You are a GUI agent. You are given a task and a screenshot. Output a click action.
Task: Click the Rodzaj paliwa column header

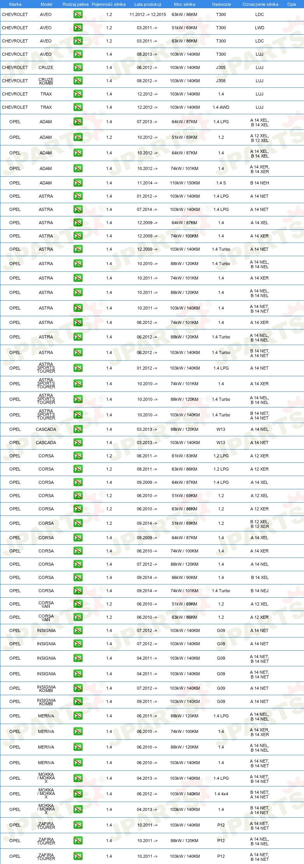tap(75, 4)
